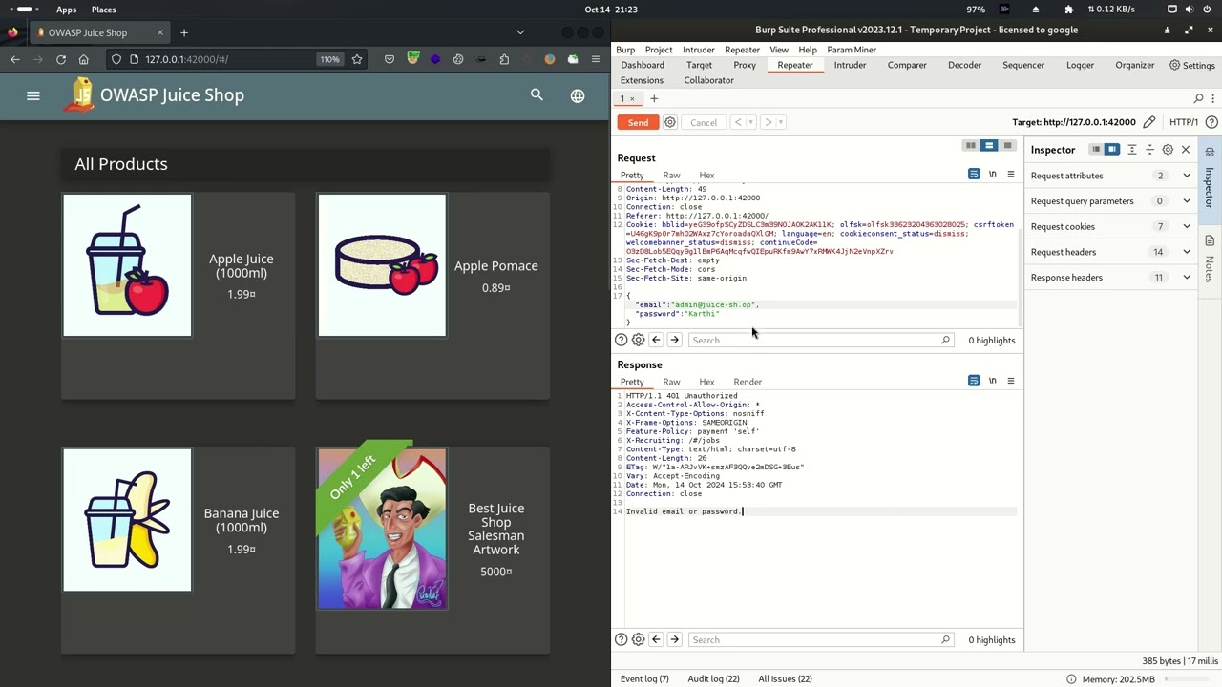This screenshot has height=687, width=1222.
Task: Open Best Juice Shop Salesman Artwork image
Action: point(382,529)
